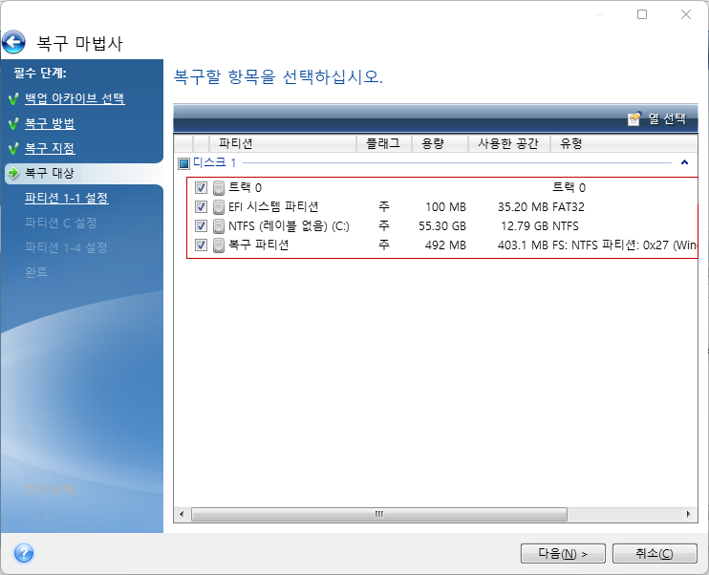This screenshot has width=709, height=575.
Task: Click the disk icon of 복구 파티션 row
Action: 219,245
